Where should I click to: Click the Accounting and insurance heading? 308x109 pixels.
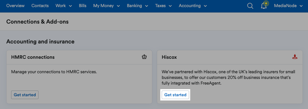[x=40, y=42]
